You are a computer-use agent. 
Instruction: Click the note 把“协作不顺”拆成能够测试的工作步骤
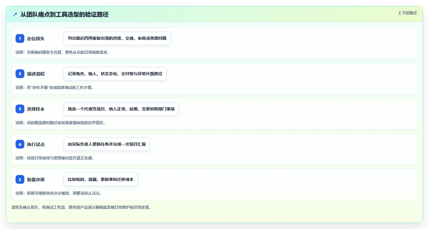coord(55,87)
